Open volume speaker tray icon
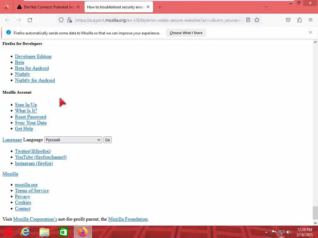 point(289,232)
